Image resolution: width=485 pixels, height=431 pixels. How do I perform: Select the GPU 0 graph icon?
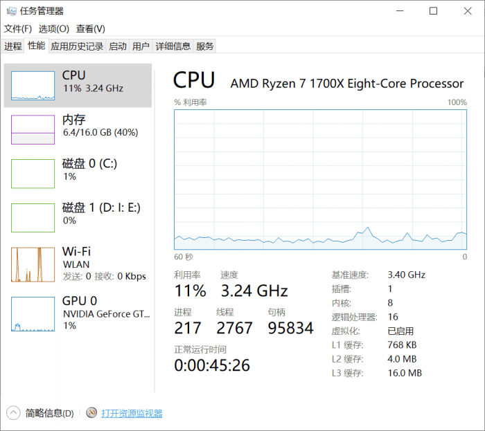point(33,314)
